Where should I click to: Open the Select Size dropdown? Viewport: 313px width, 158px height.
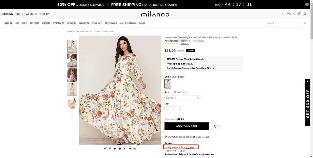183,98
